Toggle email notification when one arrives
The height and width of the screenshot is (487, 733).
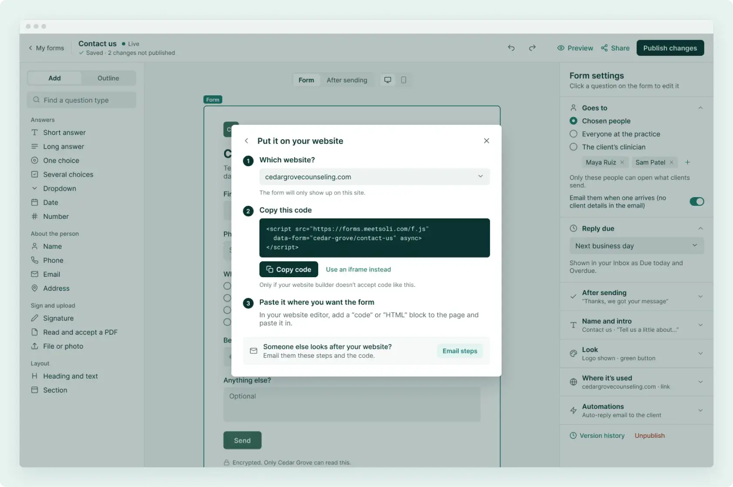tap(696, 202)
